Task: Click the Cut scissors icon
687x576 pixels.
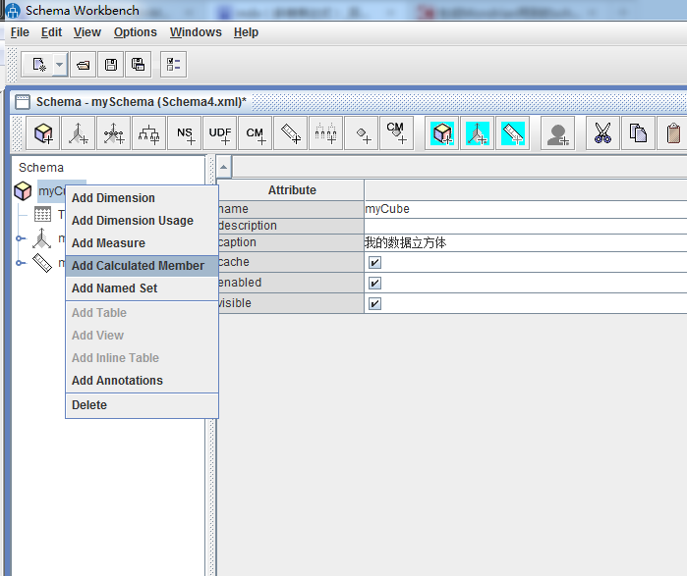Action: [602, 133]
